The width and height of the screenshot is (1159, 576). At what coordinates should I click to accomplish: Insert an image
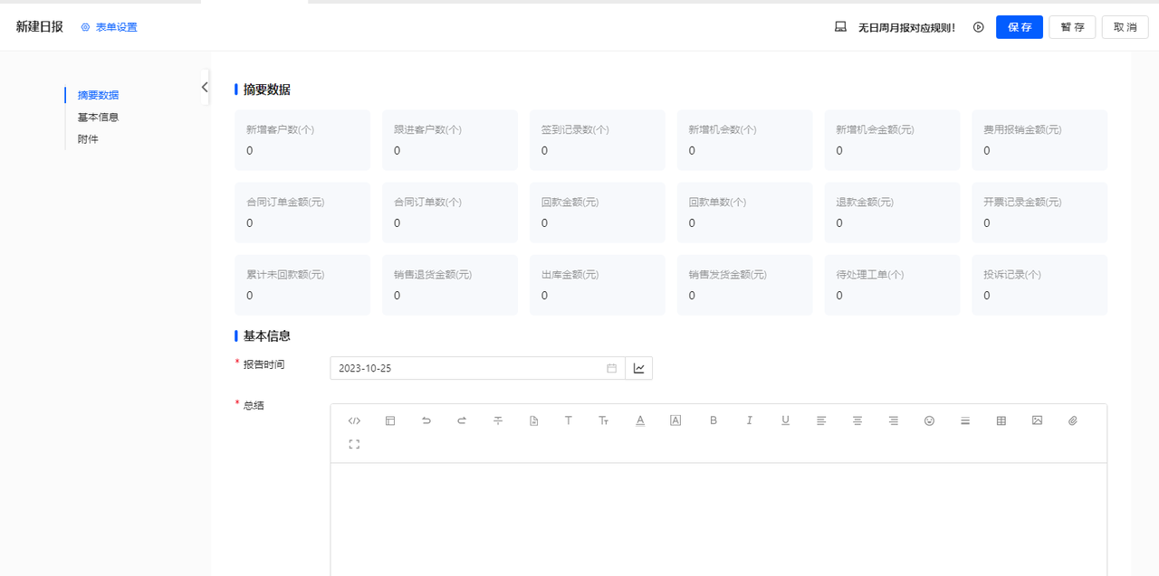[1038, 420]
